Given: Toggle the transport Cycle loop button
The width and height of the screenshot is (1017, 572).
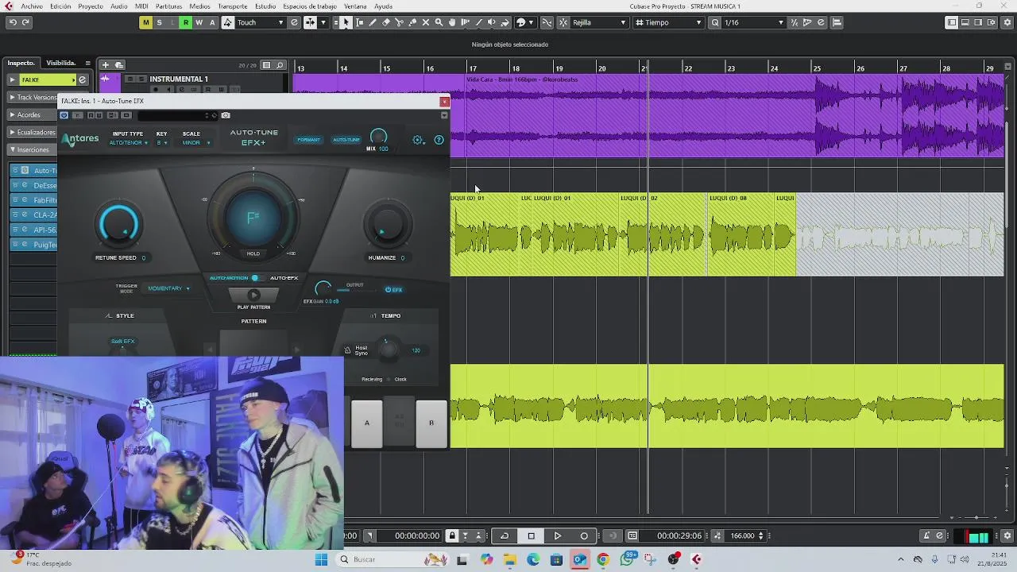Looking at the screenshot, I should tap(505, 535).
